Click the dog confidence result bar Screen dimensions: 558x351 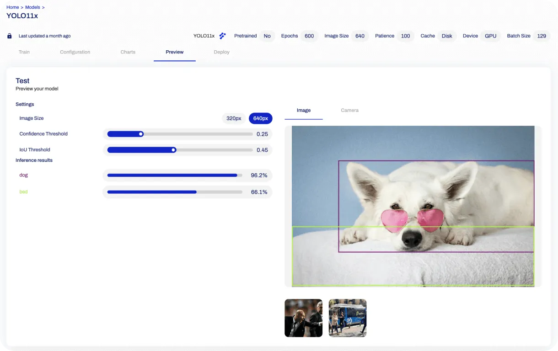click(x=175, y=175)
